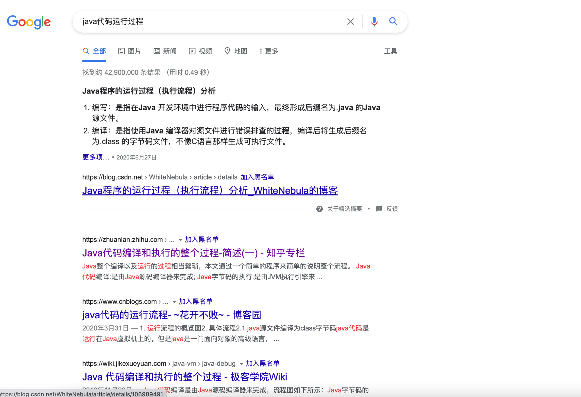Click the question mark icon beside 关于精选摘要
This screenshot has height=397, width=581.
320,209
